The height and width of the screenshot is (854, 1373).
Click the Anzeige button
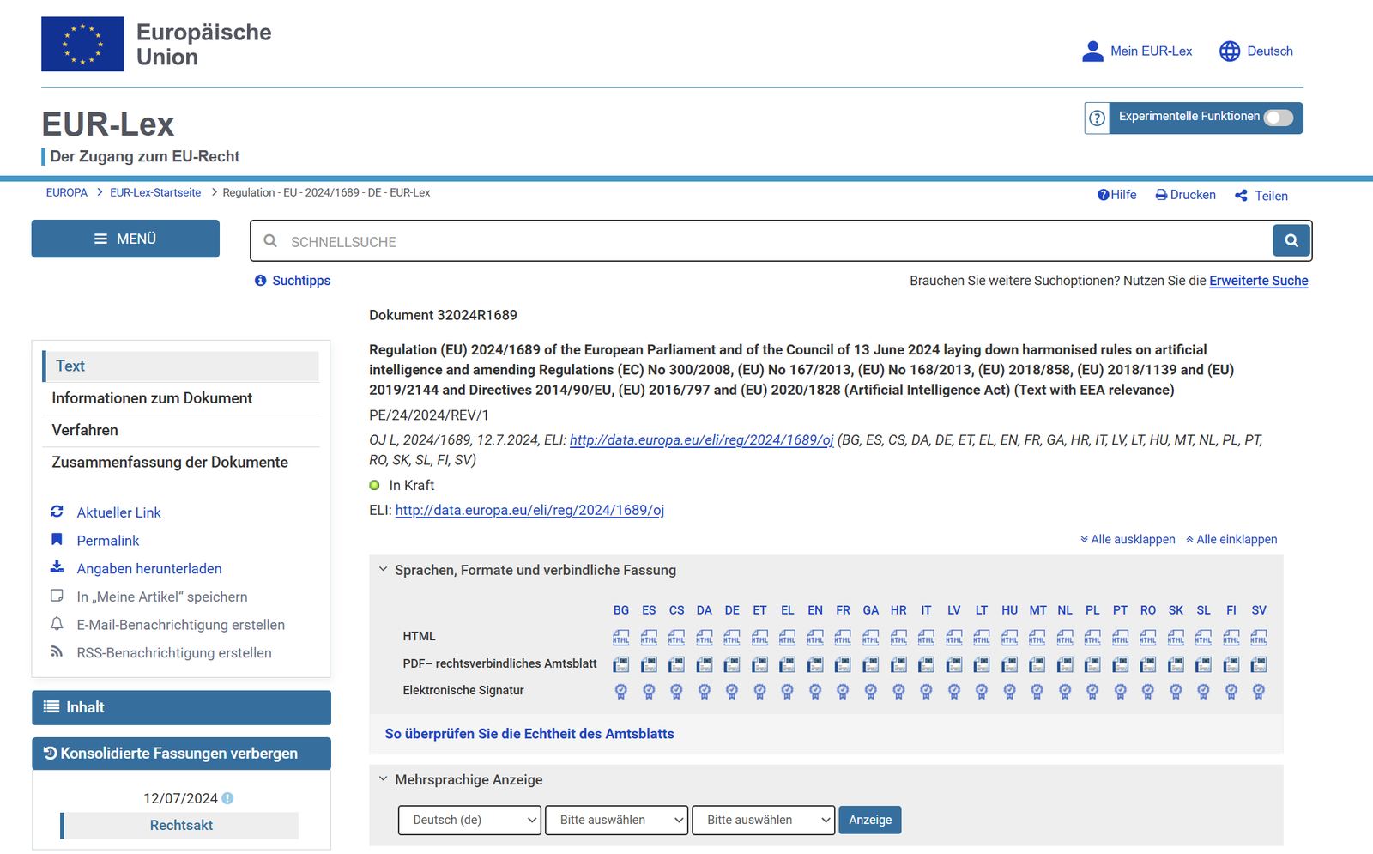(x=870, y=820)
